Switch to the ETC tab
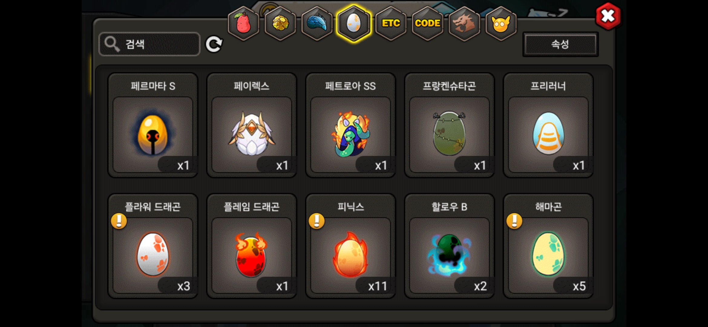The image size is (708, 327). pyautogui.click(x=391, y=23)
